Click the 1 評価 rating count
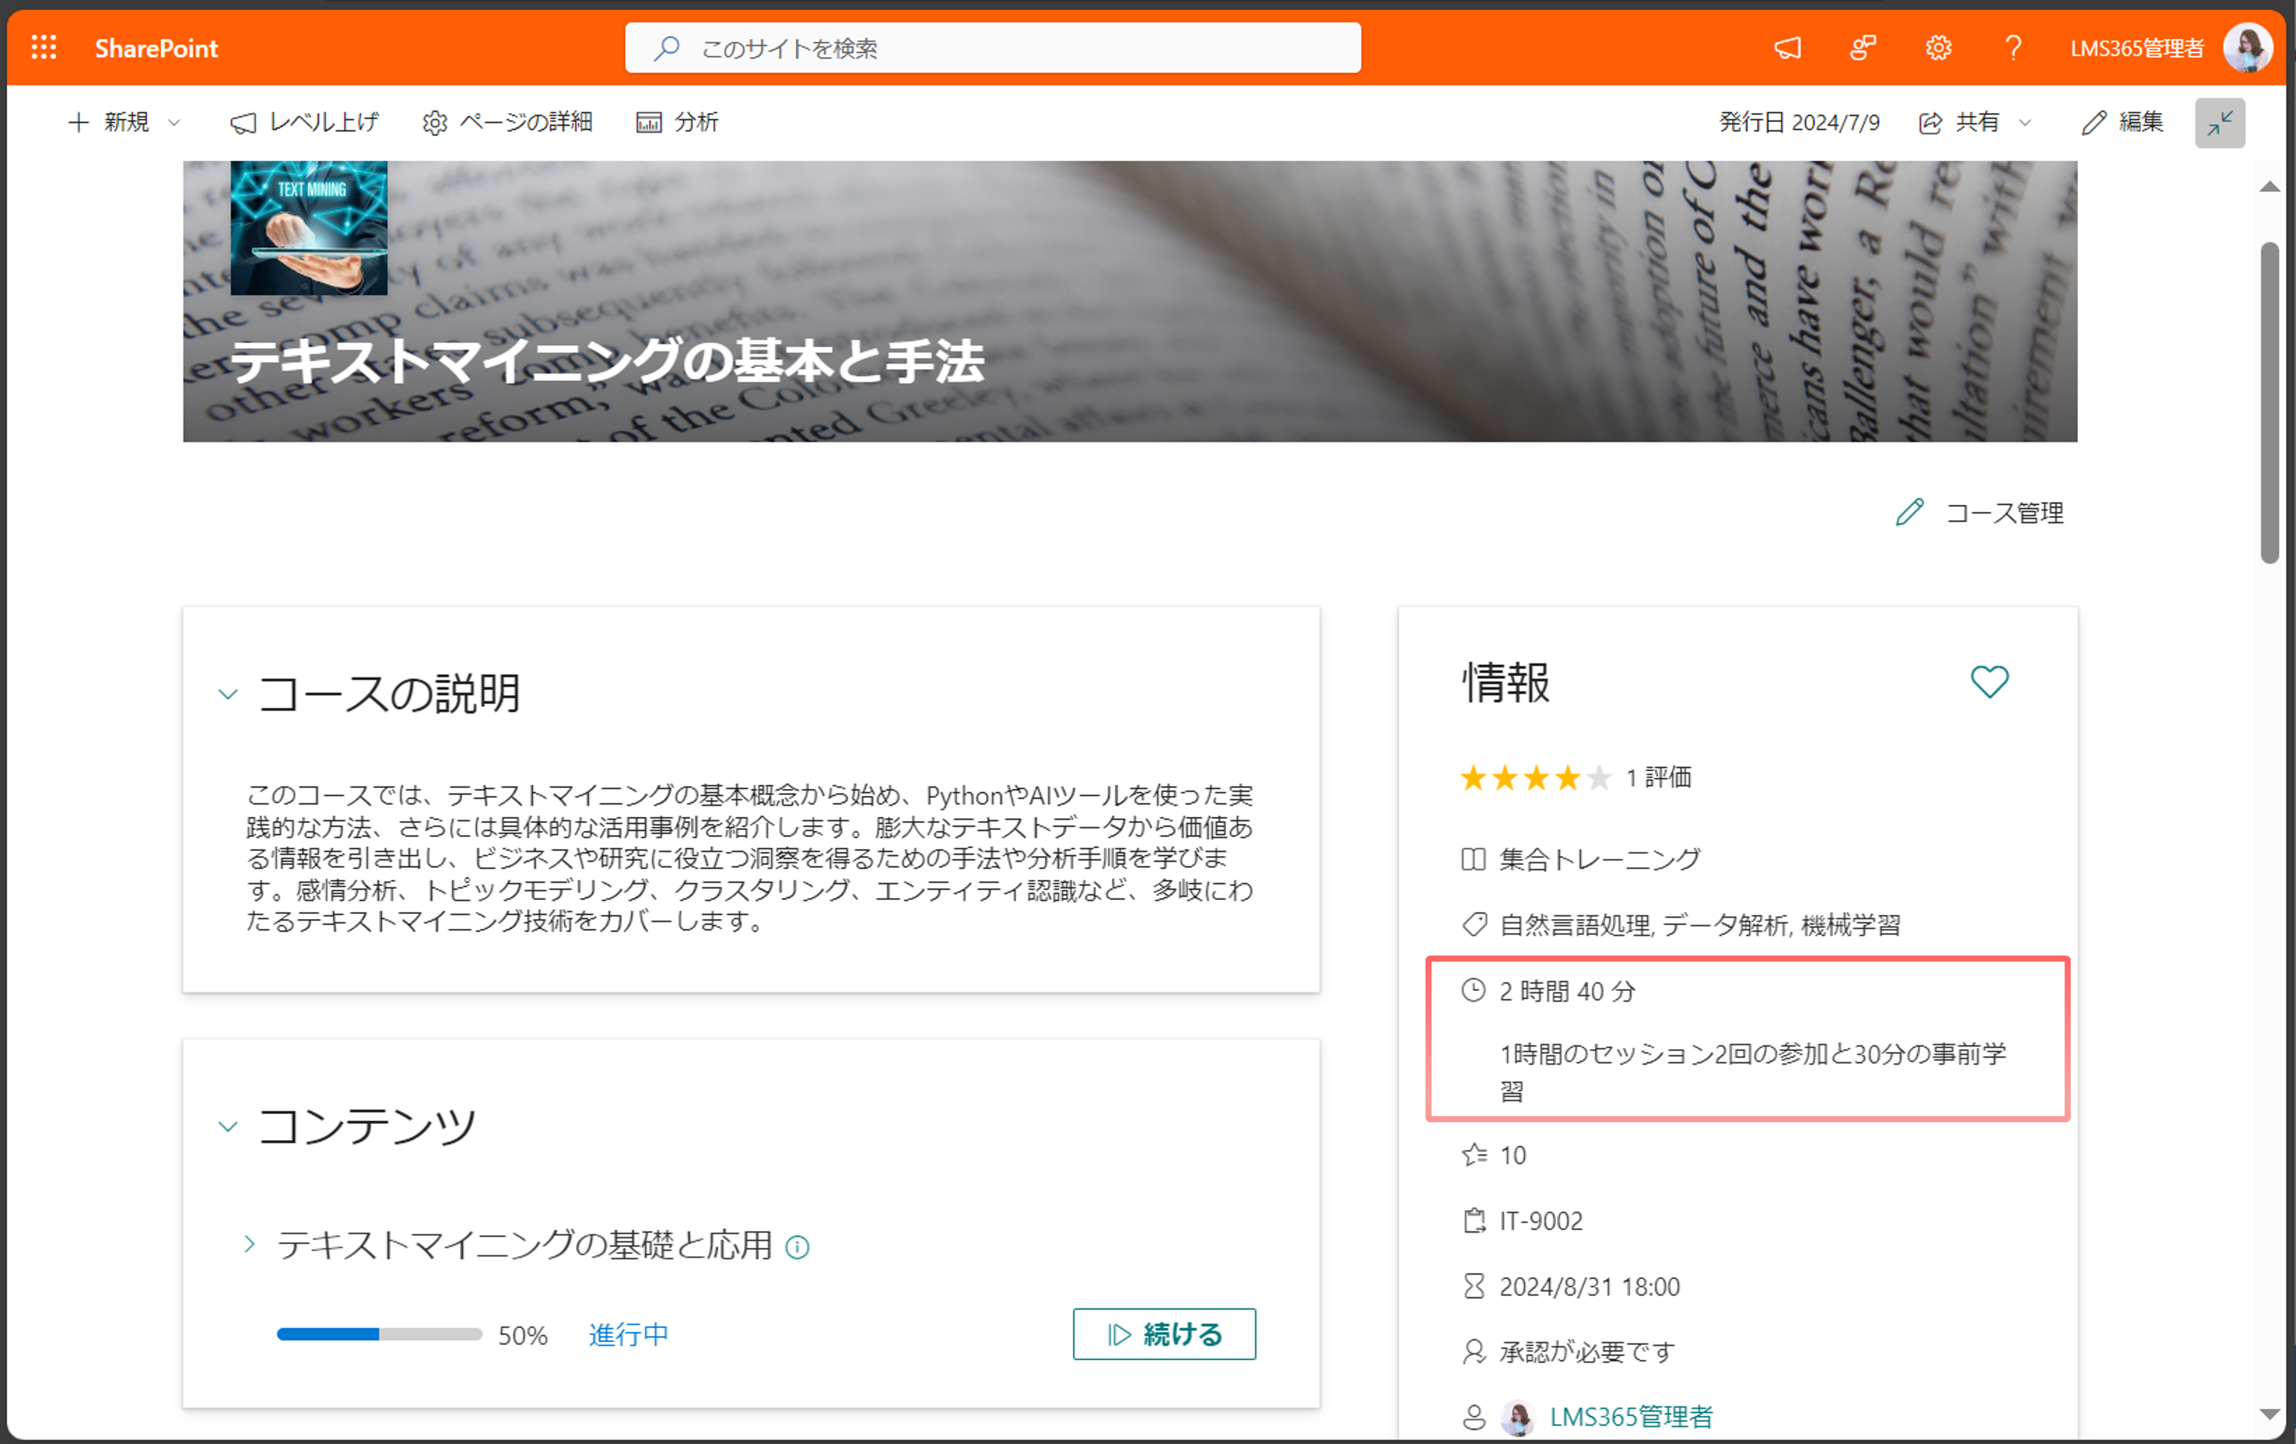This screenshot has width=2296, height=1444. click(x=1658, y=777)
